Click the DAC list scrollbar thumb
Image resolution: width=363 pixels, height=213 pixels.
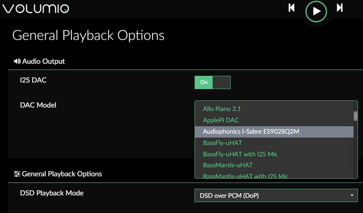(x=355, y=116)
